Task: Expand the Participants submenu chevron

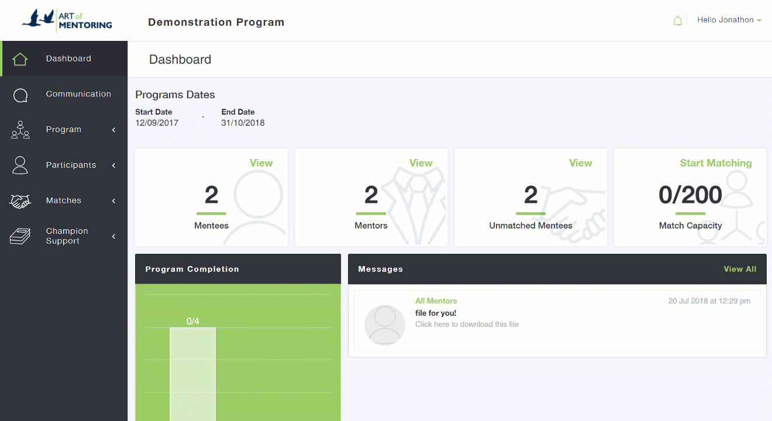Action: 113,165
